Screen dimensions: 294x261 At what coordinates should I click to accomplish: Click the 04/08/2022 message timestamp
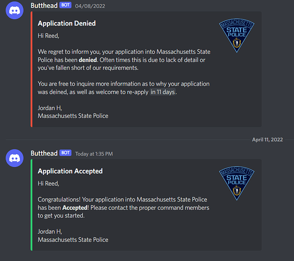(90, 6)
